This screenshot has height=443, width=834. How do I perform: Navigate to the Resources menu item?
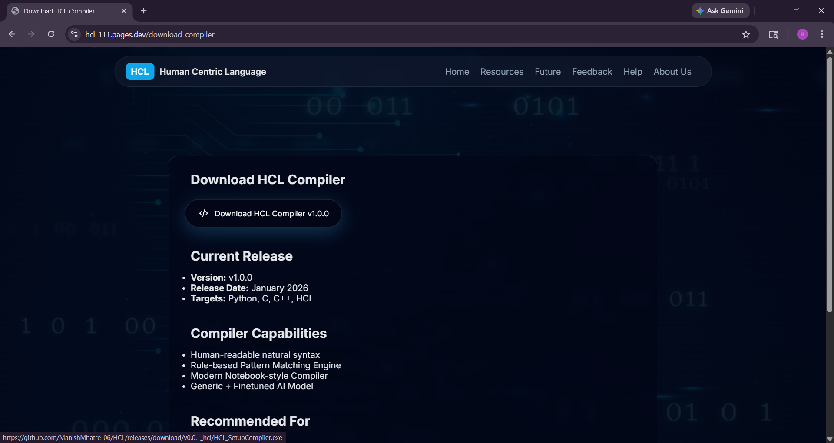(502, 72)
